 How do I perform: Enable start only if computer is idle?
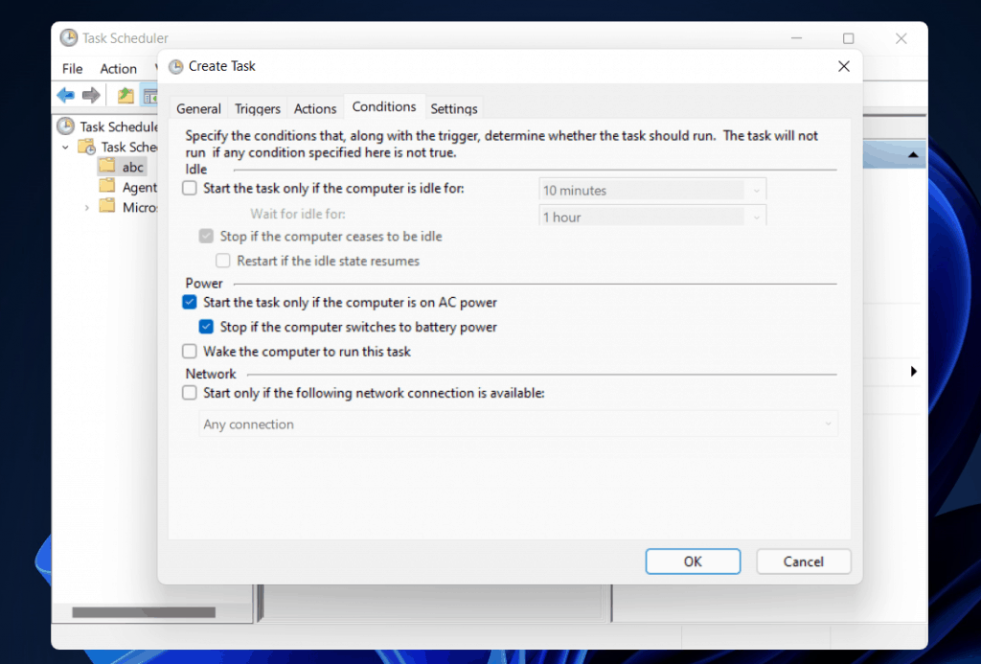click(190, 189)
